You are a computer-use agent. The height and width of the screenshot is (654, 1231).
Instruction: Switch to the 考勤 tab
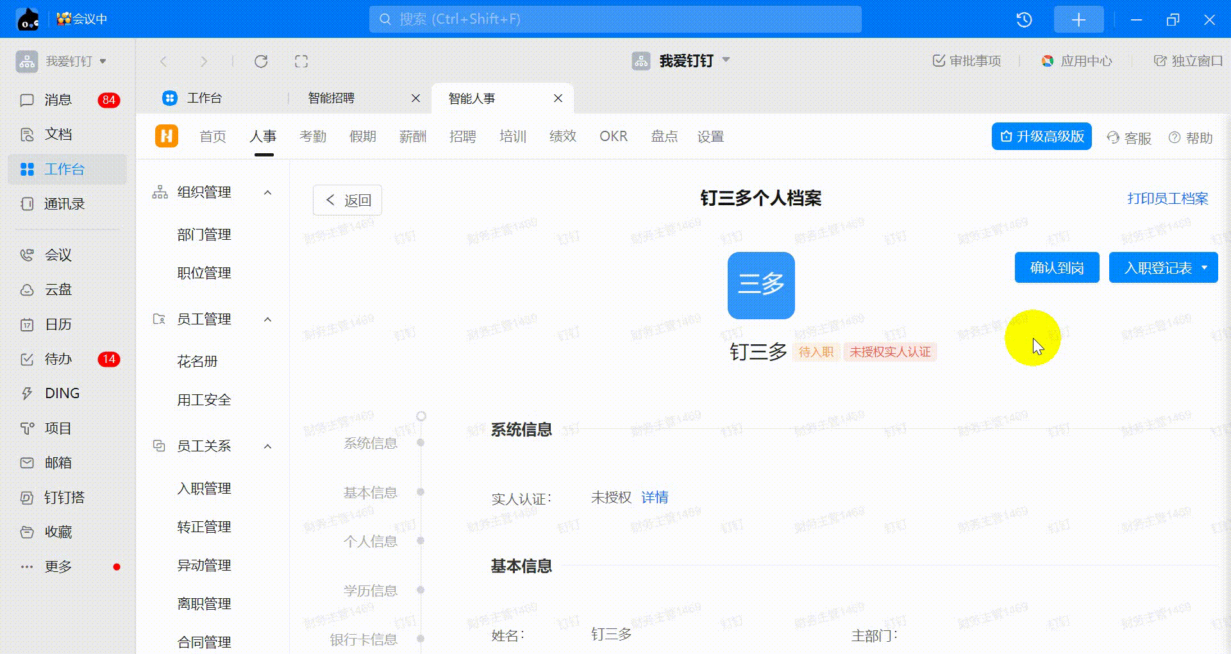(313, 137)
